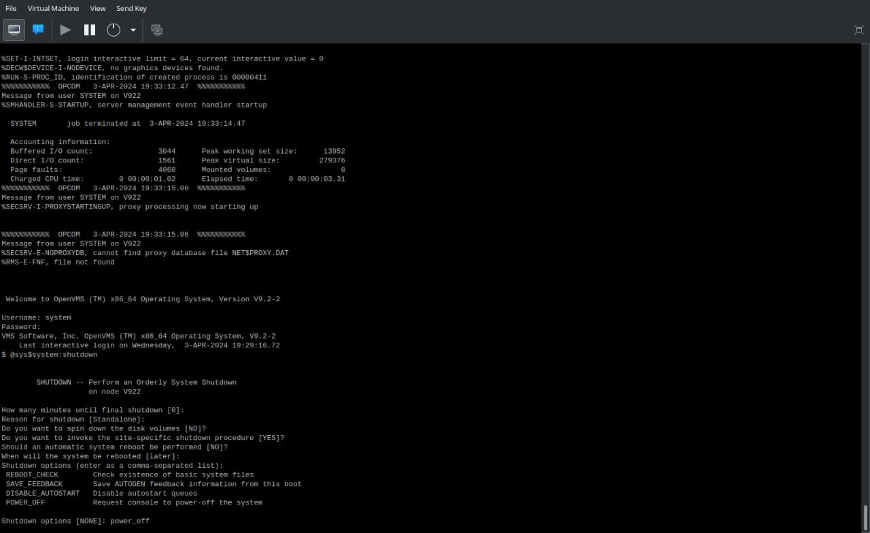The image size is (870, 533).
Task: Click the '%SECSRV-I-PROXYSTARTINGUP' message line
Action: click(130, 207)
